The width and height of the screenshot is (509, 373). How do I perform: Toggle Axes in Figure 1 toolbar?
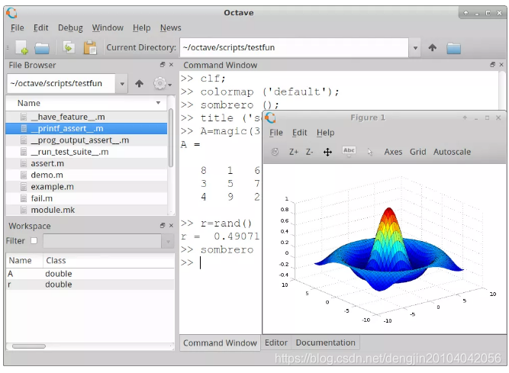pos(393,152)
